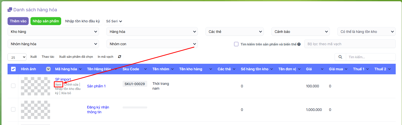Click sort arrow on Giá column
Screen dimensions: 402x125
pyautogui.click(x=322, y=69)
